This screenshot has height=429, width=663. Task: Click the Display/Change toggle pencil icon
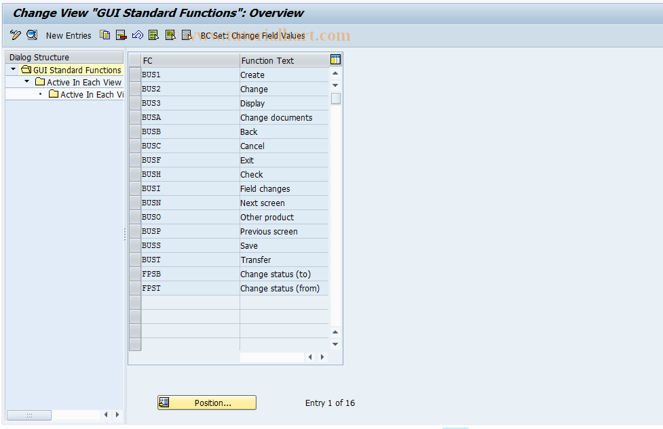pyautogui.click(x=16, y=35)
